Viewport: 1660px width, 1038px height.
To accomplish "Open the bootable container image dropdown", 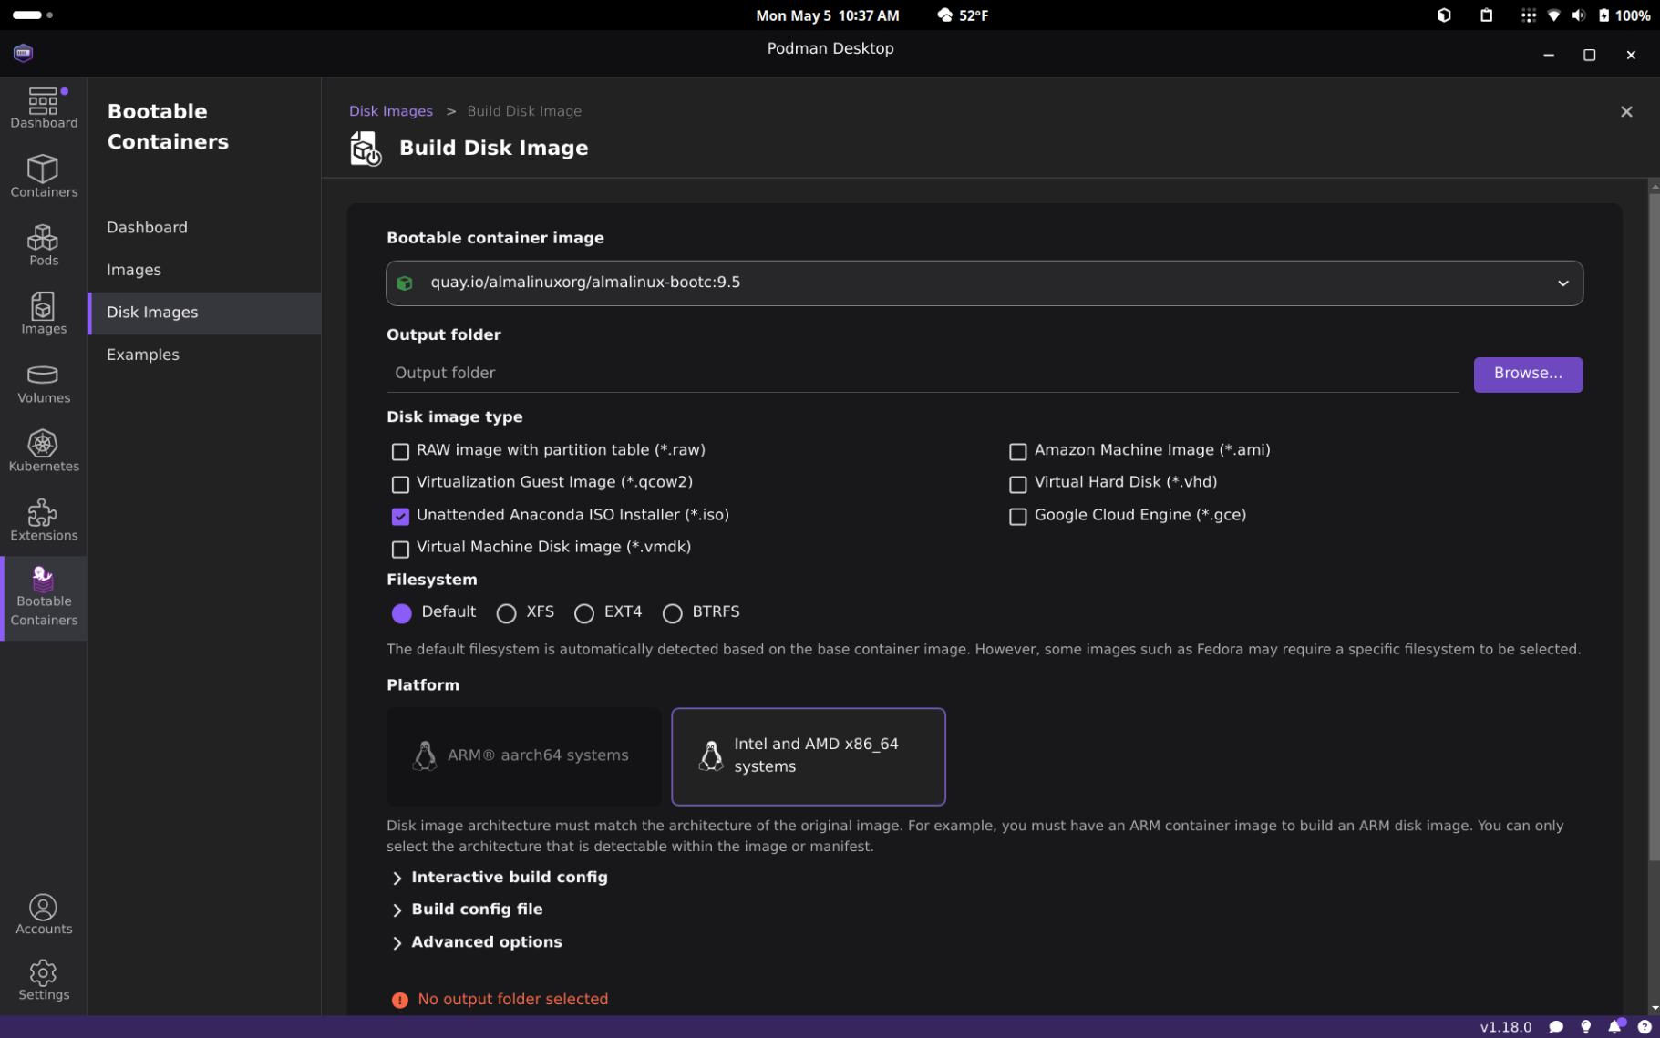I will click(x=985, y=283).
